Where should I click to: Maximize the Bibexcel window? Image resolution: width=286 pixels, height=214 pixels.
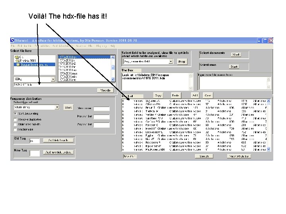(x=265, y=40)
